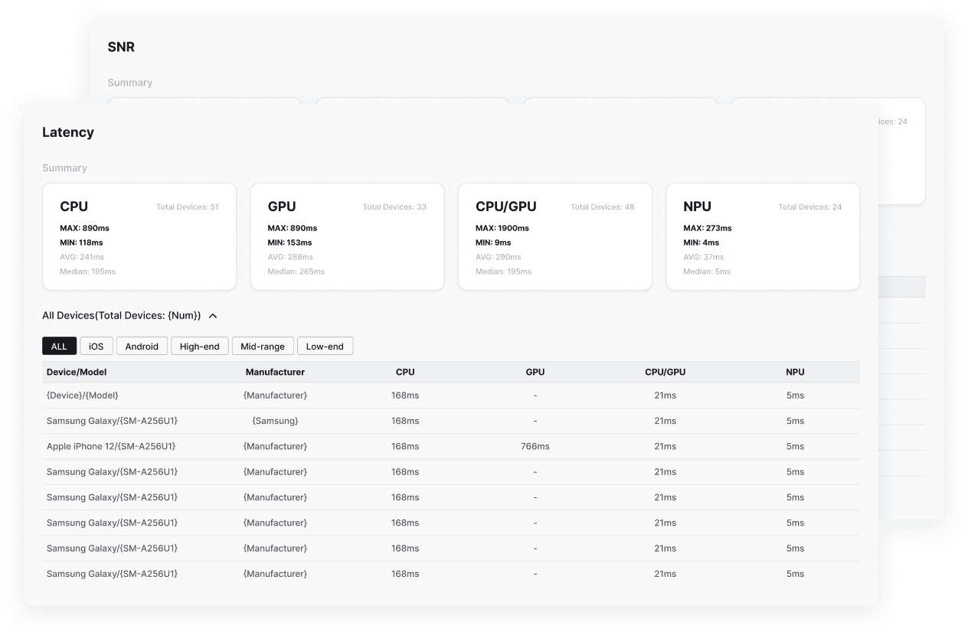Viewport: 968px width, 635px height.
Task: Show only Mid-range devices
Action: click(263, 347)
